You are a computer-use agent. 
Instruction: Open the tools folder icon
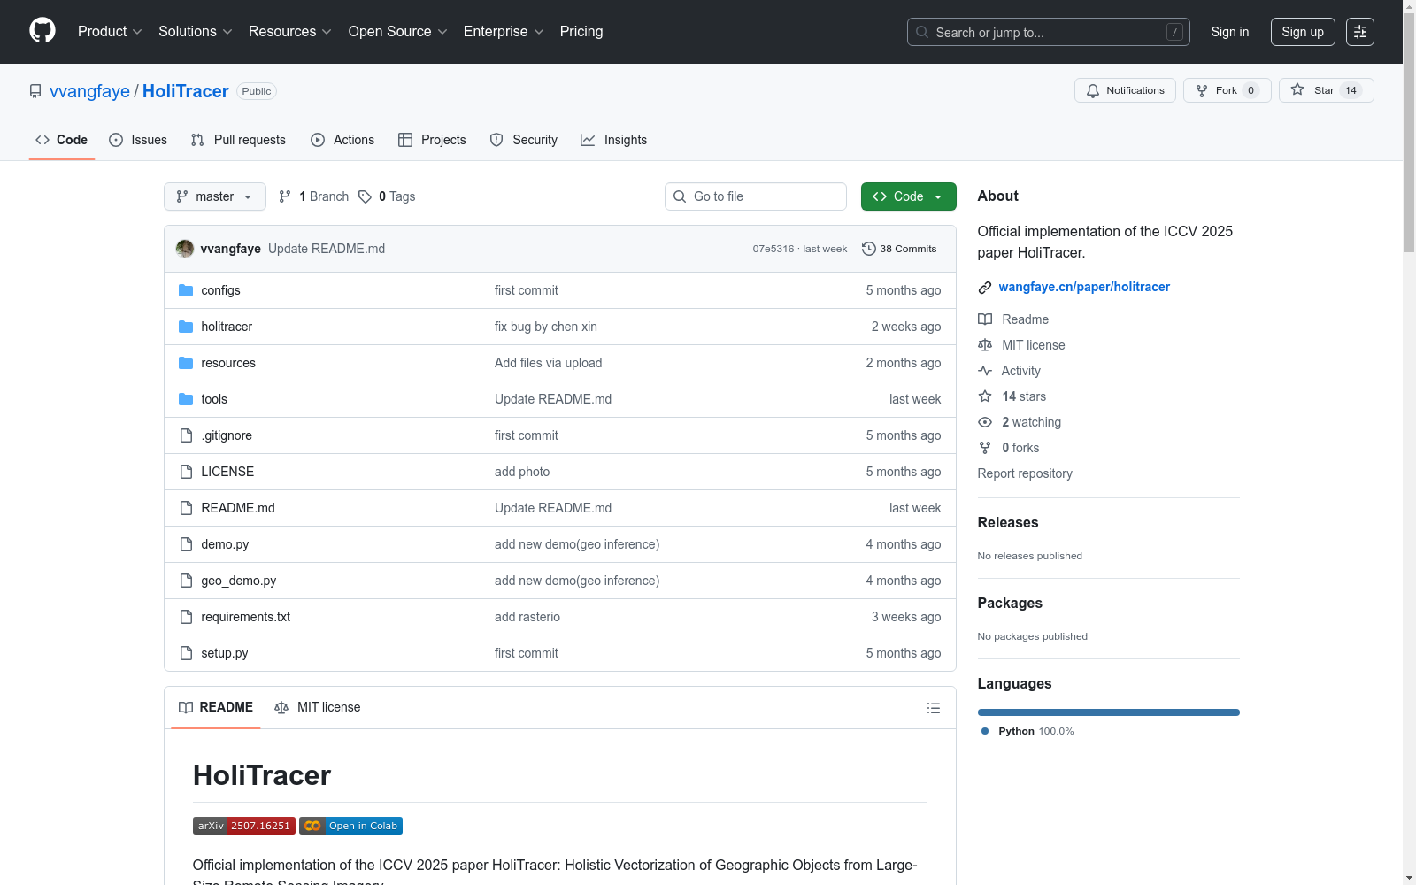tap(186, 399)
